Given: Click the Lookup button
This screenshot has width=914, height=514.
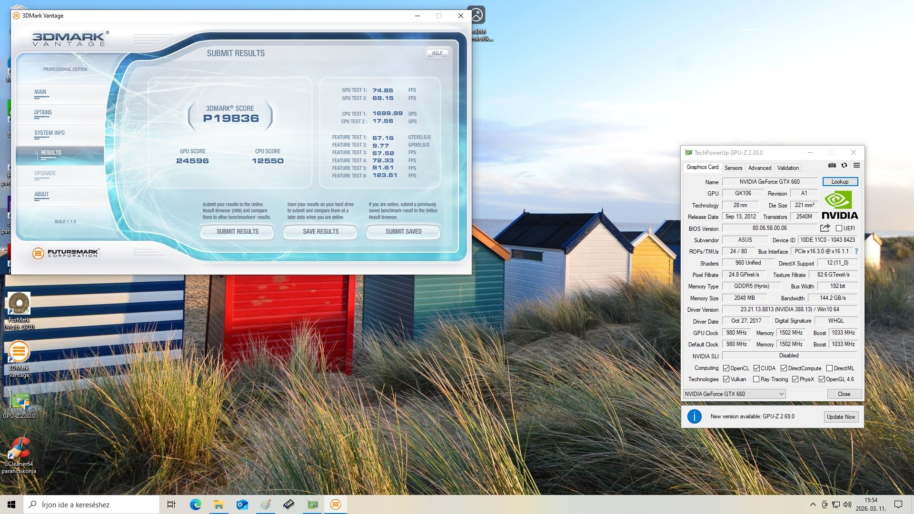Looking at the screenshot, I should point(840,182).
